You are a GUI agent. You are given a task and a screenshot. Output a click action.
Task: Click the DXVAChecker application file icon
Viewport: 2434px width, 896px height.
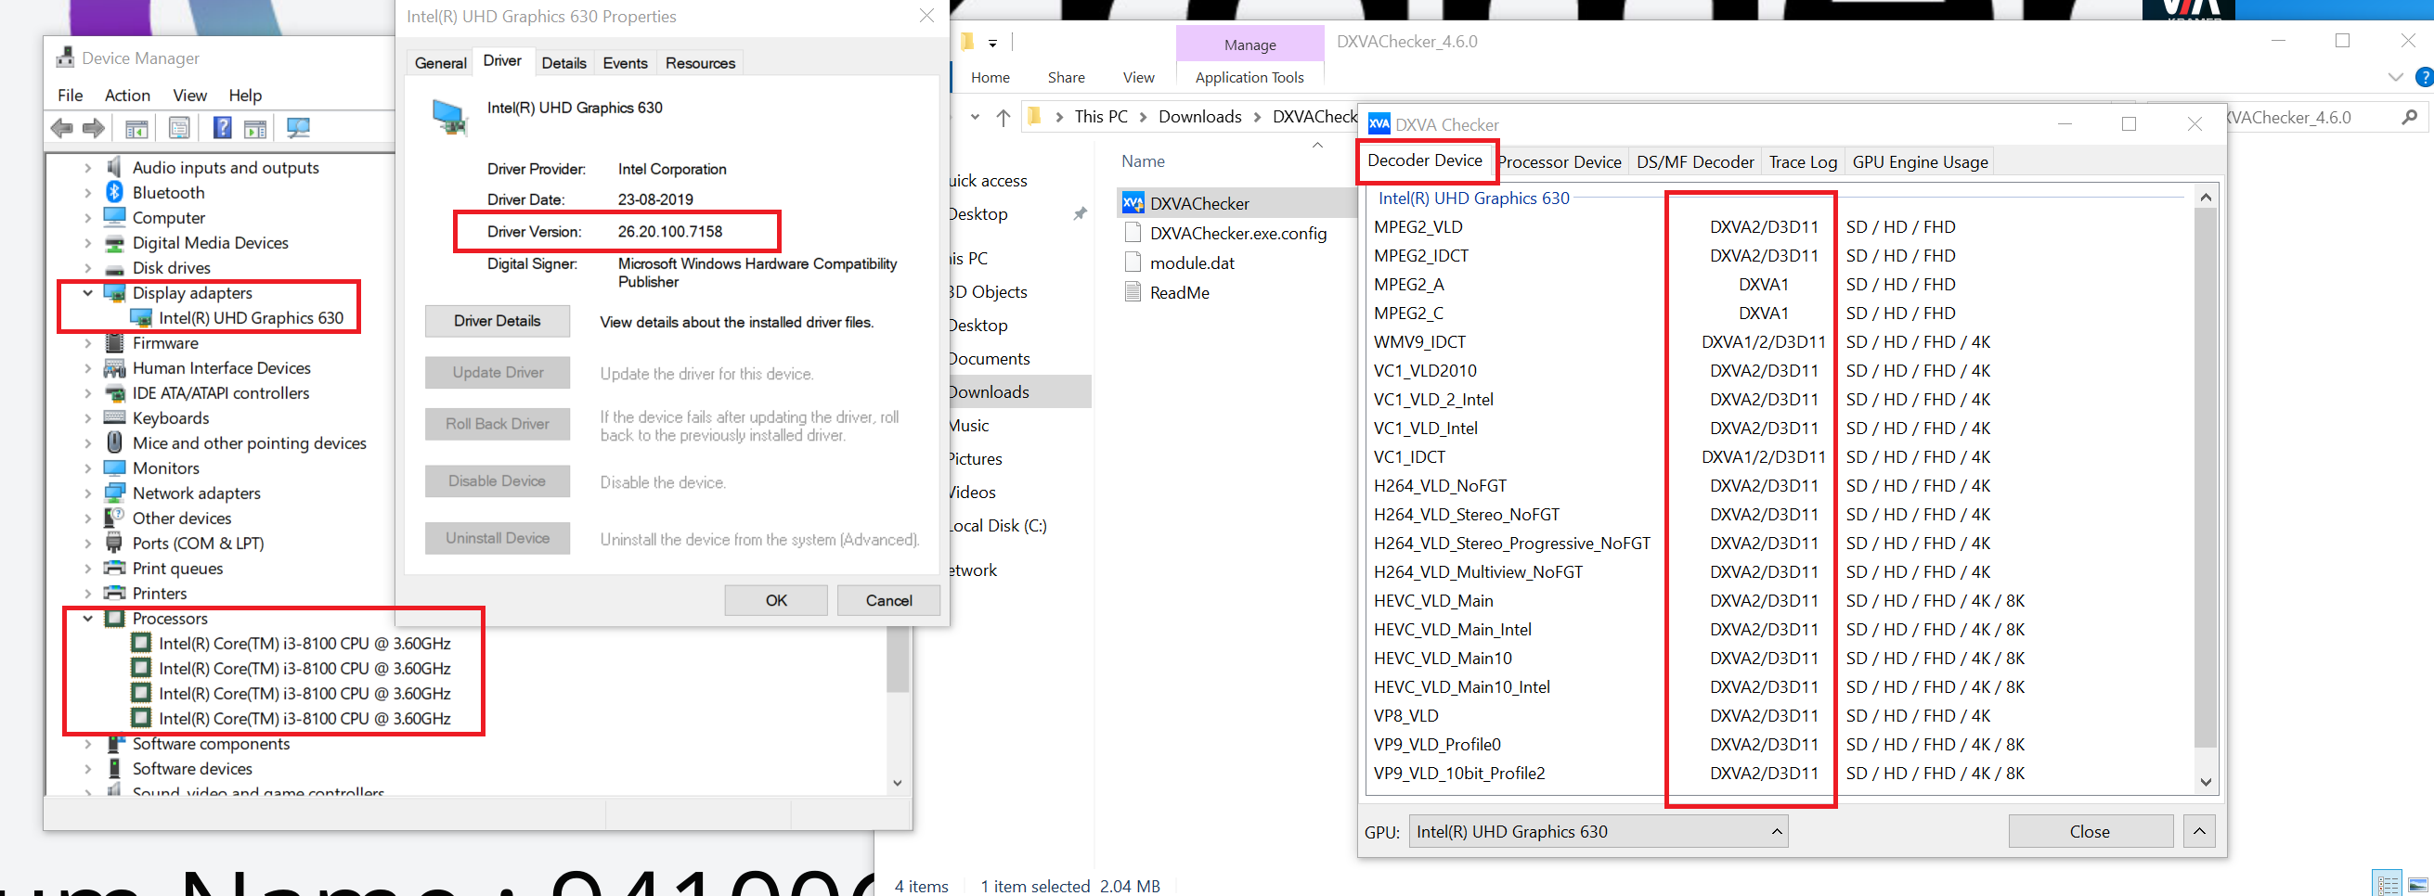tap(1132, 203)
